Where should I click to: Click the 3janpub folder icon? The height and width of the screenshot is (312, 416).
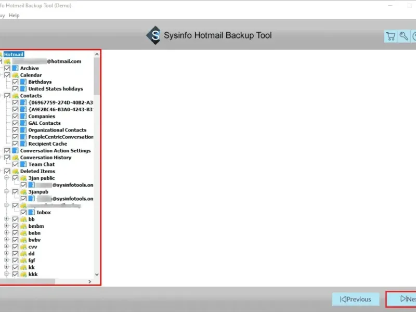coord(23,192)
